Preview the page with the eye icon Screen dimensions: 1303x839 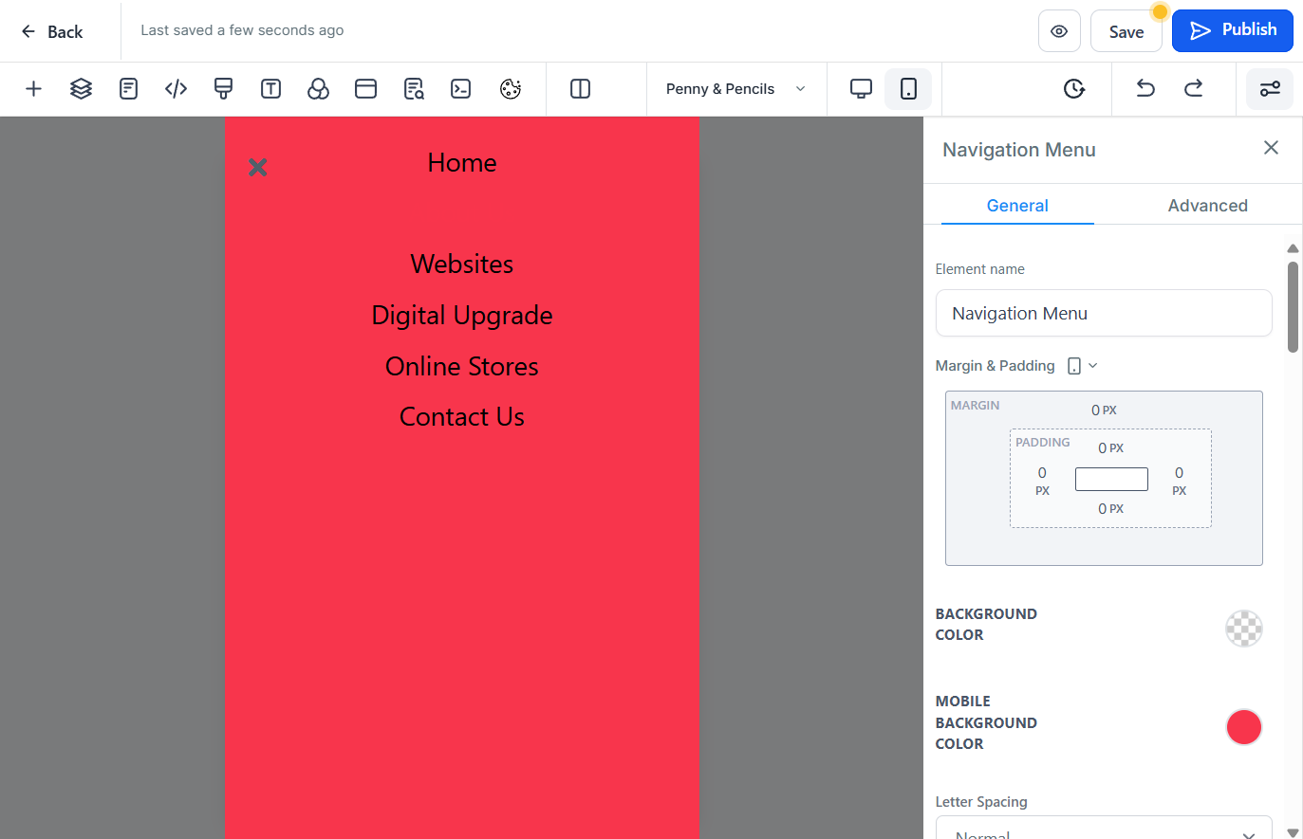[1059, 31]
